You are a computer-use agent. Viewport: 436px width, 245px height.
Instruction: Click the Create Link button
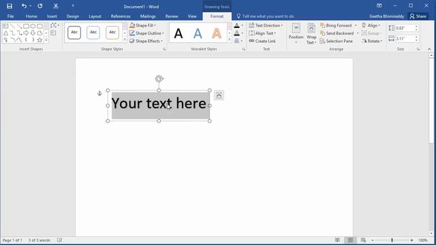[262, 41]
